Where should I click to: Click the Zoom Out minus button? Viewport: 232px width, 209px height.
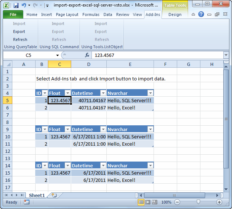pyautogui.click(x=177, y=202)
